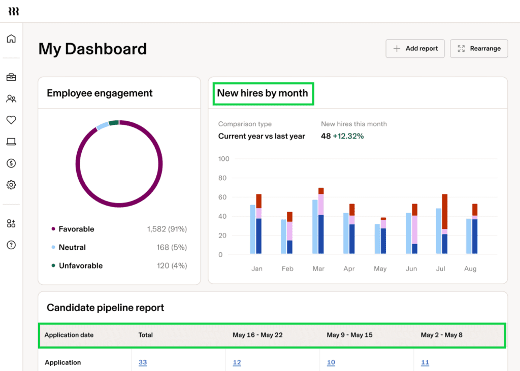Screen dimensions: 520x371
Task: Open the Home sidebar icon
Action: 11,39
